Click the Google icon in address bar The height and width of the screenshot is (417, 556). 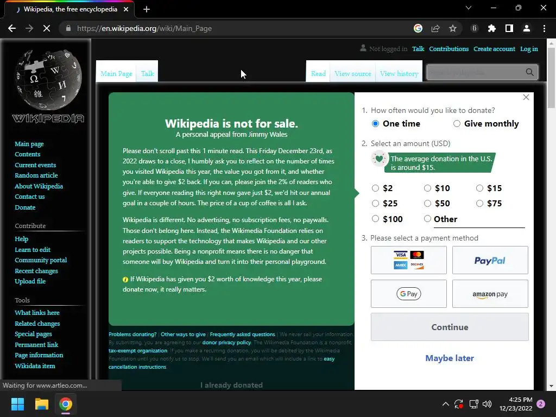click(x=418, y=28)
